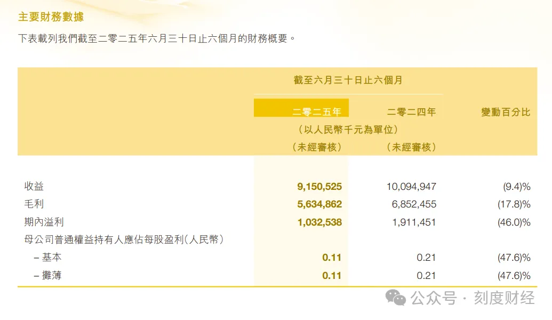Click the (以人民幣千元為單位) unit note

pyautogui.click(x=348, y=130)
